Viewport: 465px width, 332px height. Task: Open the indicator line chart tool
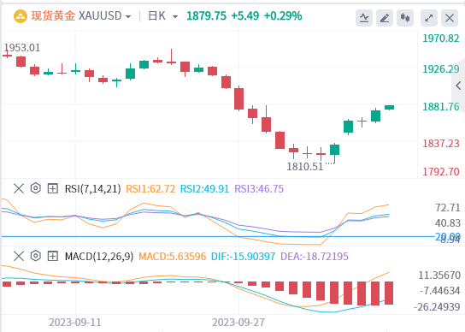[364, 18]
